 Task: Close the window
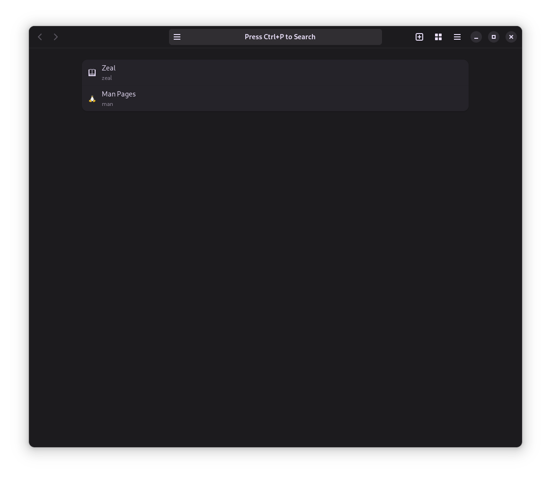(511, 37)
